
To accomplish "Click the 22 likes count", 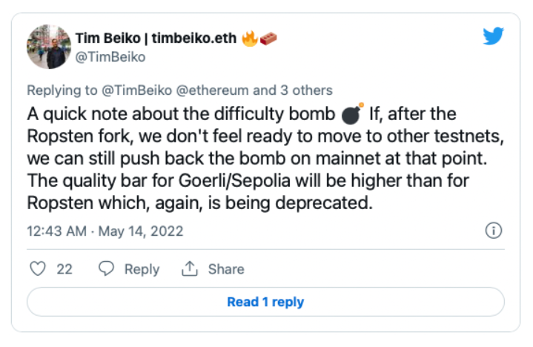I will (x=64, y=269).
